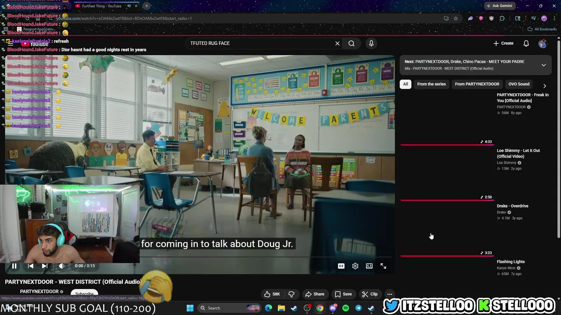Open the red U shield extension
561x315 pixels.
(481, 18)
